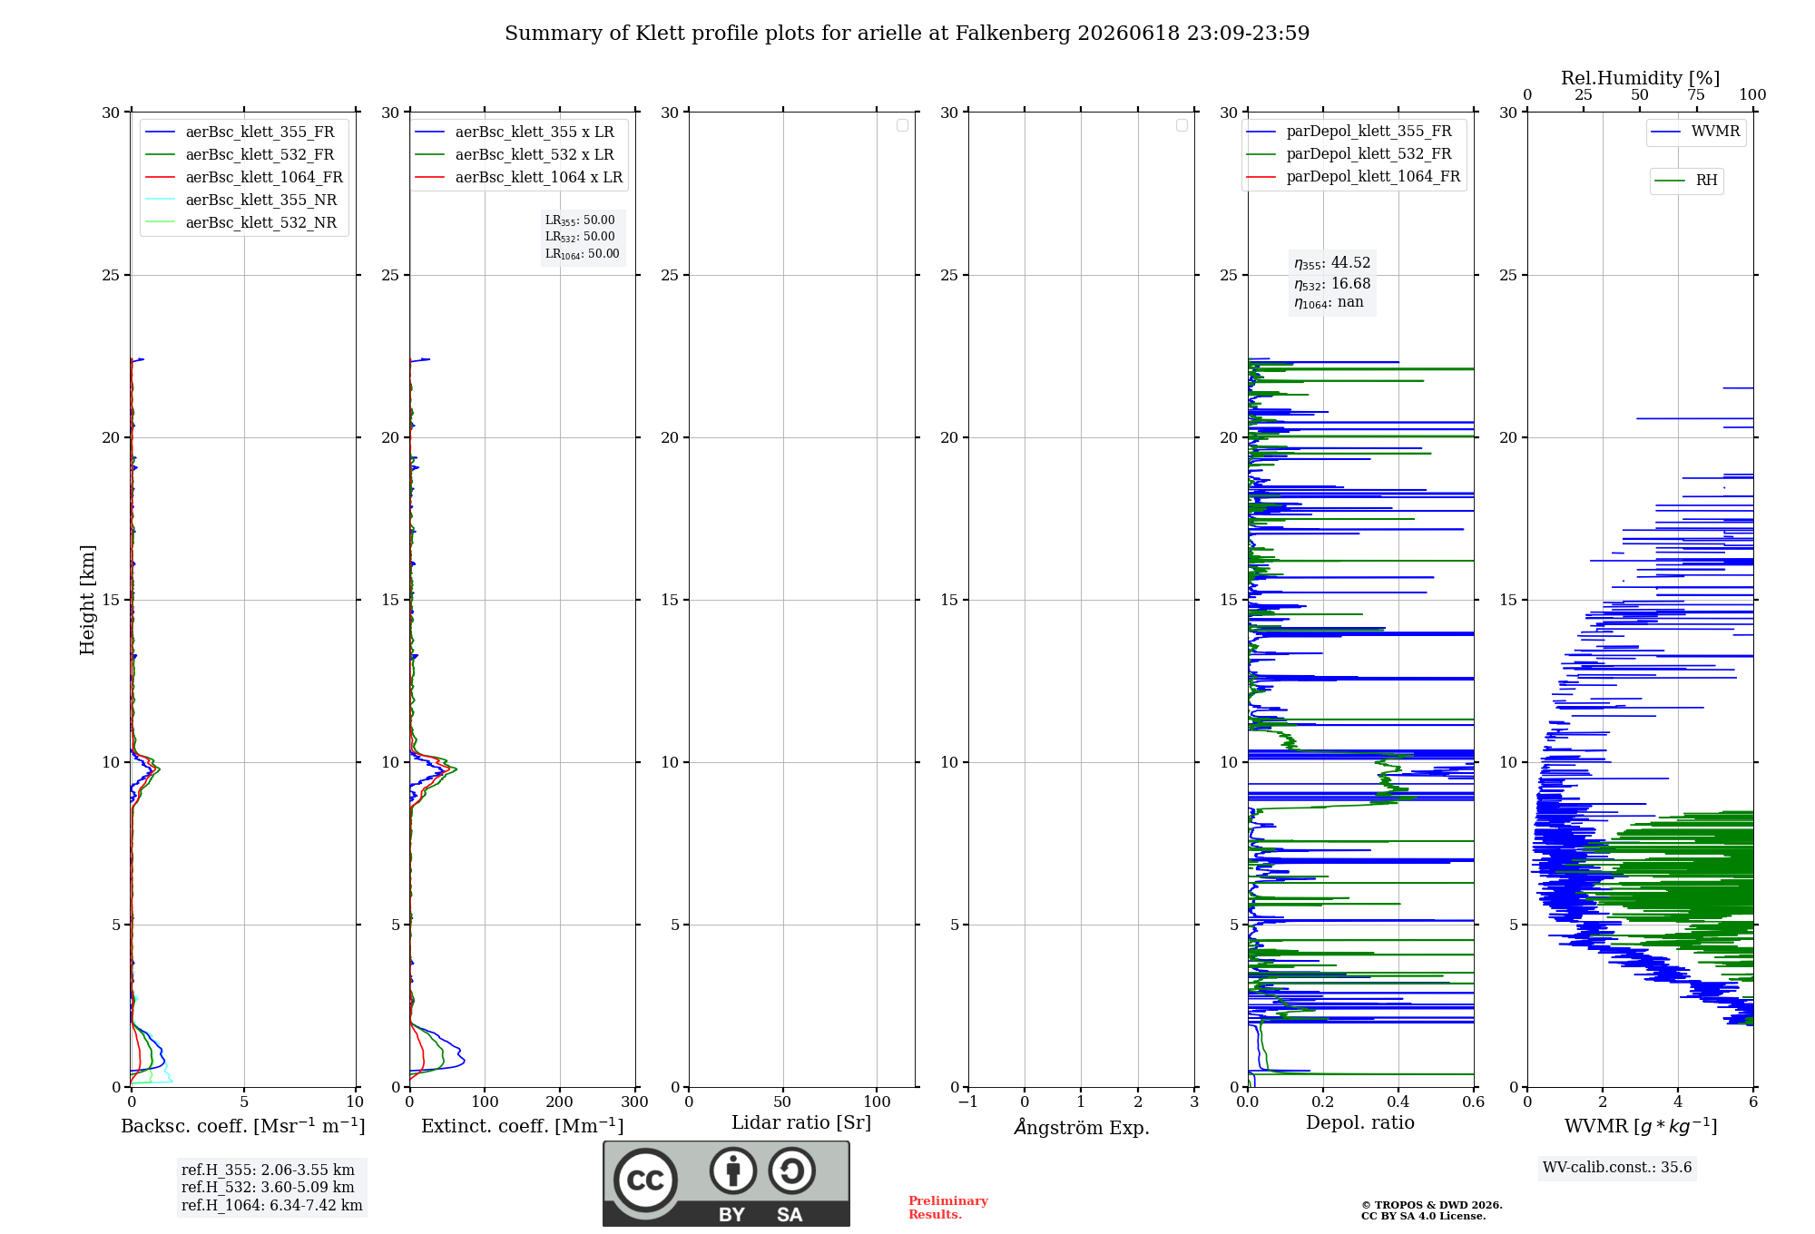
Task: Select the η355: 44.52 value
Action: coord(1332,263)
